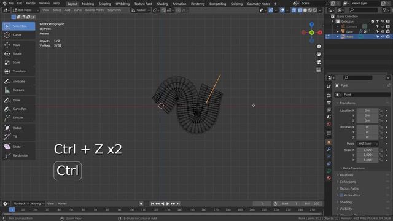This screenshot has width=393, height=221.
Task: Select the Annotate tool
Action: [x=18, y=82]
